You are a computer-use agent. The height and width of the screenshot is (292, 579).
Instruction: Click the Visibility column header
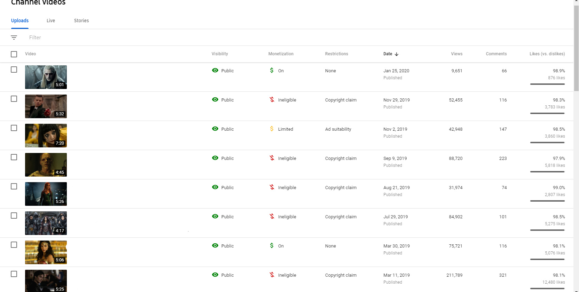(220, 54)
